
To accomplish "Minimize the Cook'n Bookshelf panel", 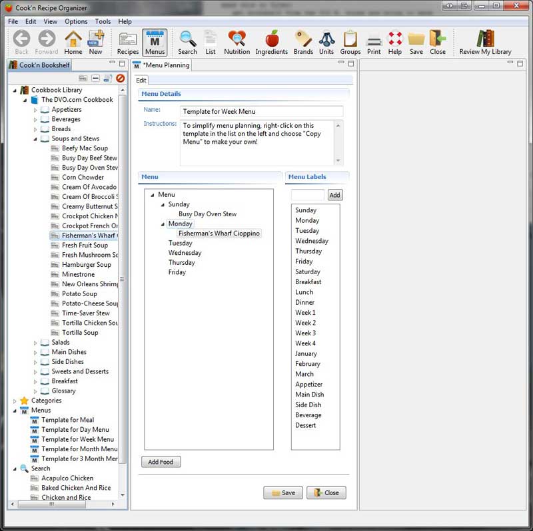I will click(113, 63).
